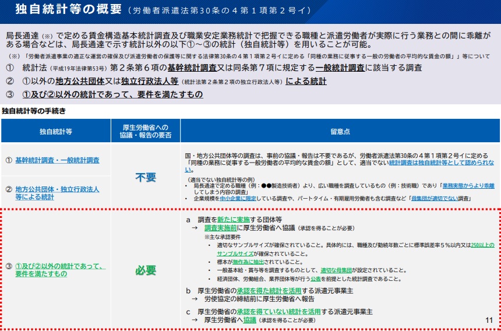Image resolution: width=501 pixels, height=331 pixels.
Task: Click the 独自統計等 table column header
Action: pyautogui.click(x=56, y=132)
